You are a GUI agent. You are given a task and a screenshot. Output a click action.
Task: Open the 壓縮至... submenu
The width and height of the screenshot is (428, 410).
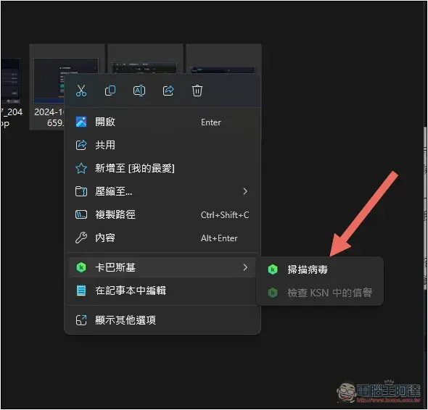[x=162, y=191]
